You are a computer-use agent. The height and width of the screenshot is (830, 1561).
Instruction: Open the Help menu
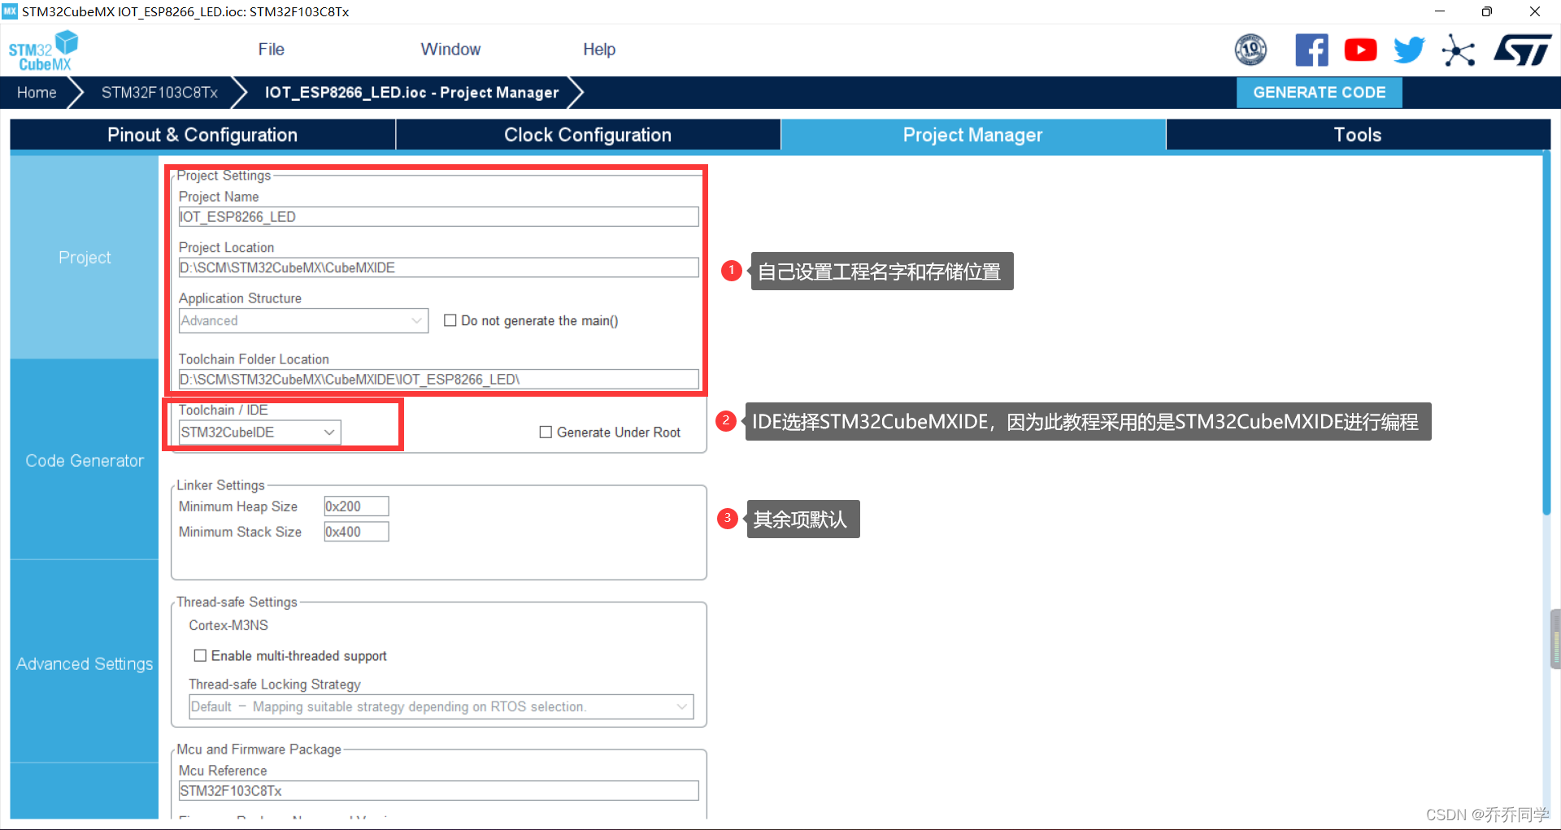point(599,50)
